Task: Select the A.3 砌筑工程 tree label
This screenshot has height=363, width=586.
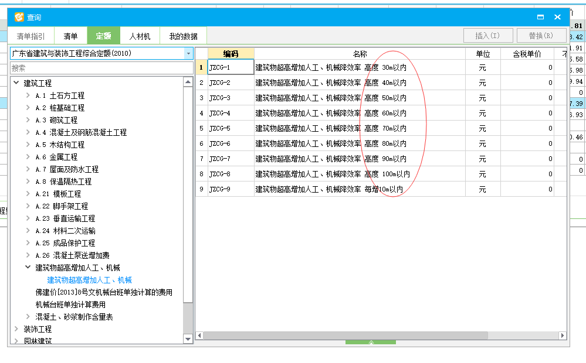Action: pos(56,120)
